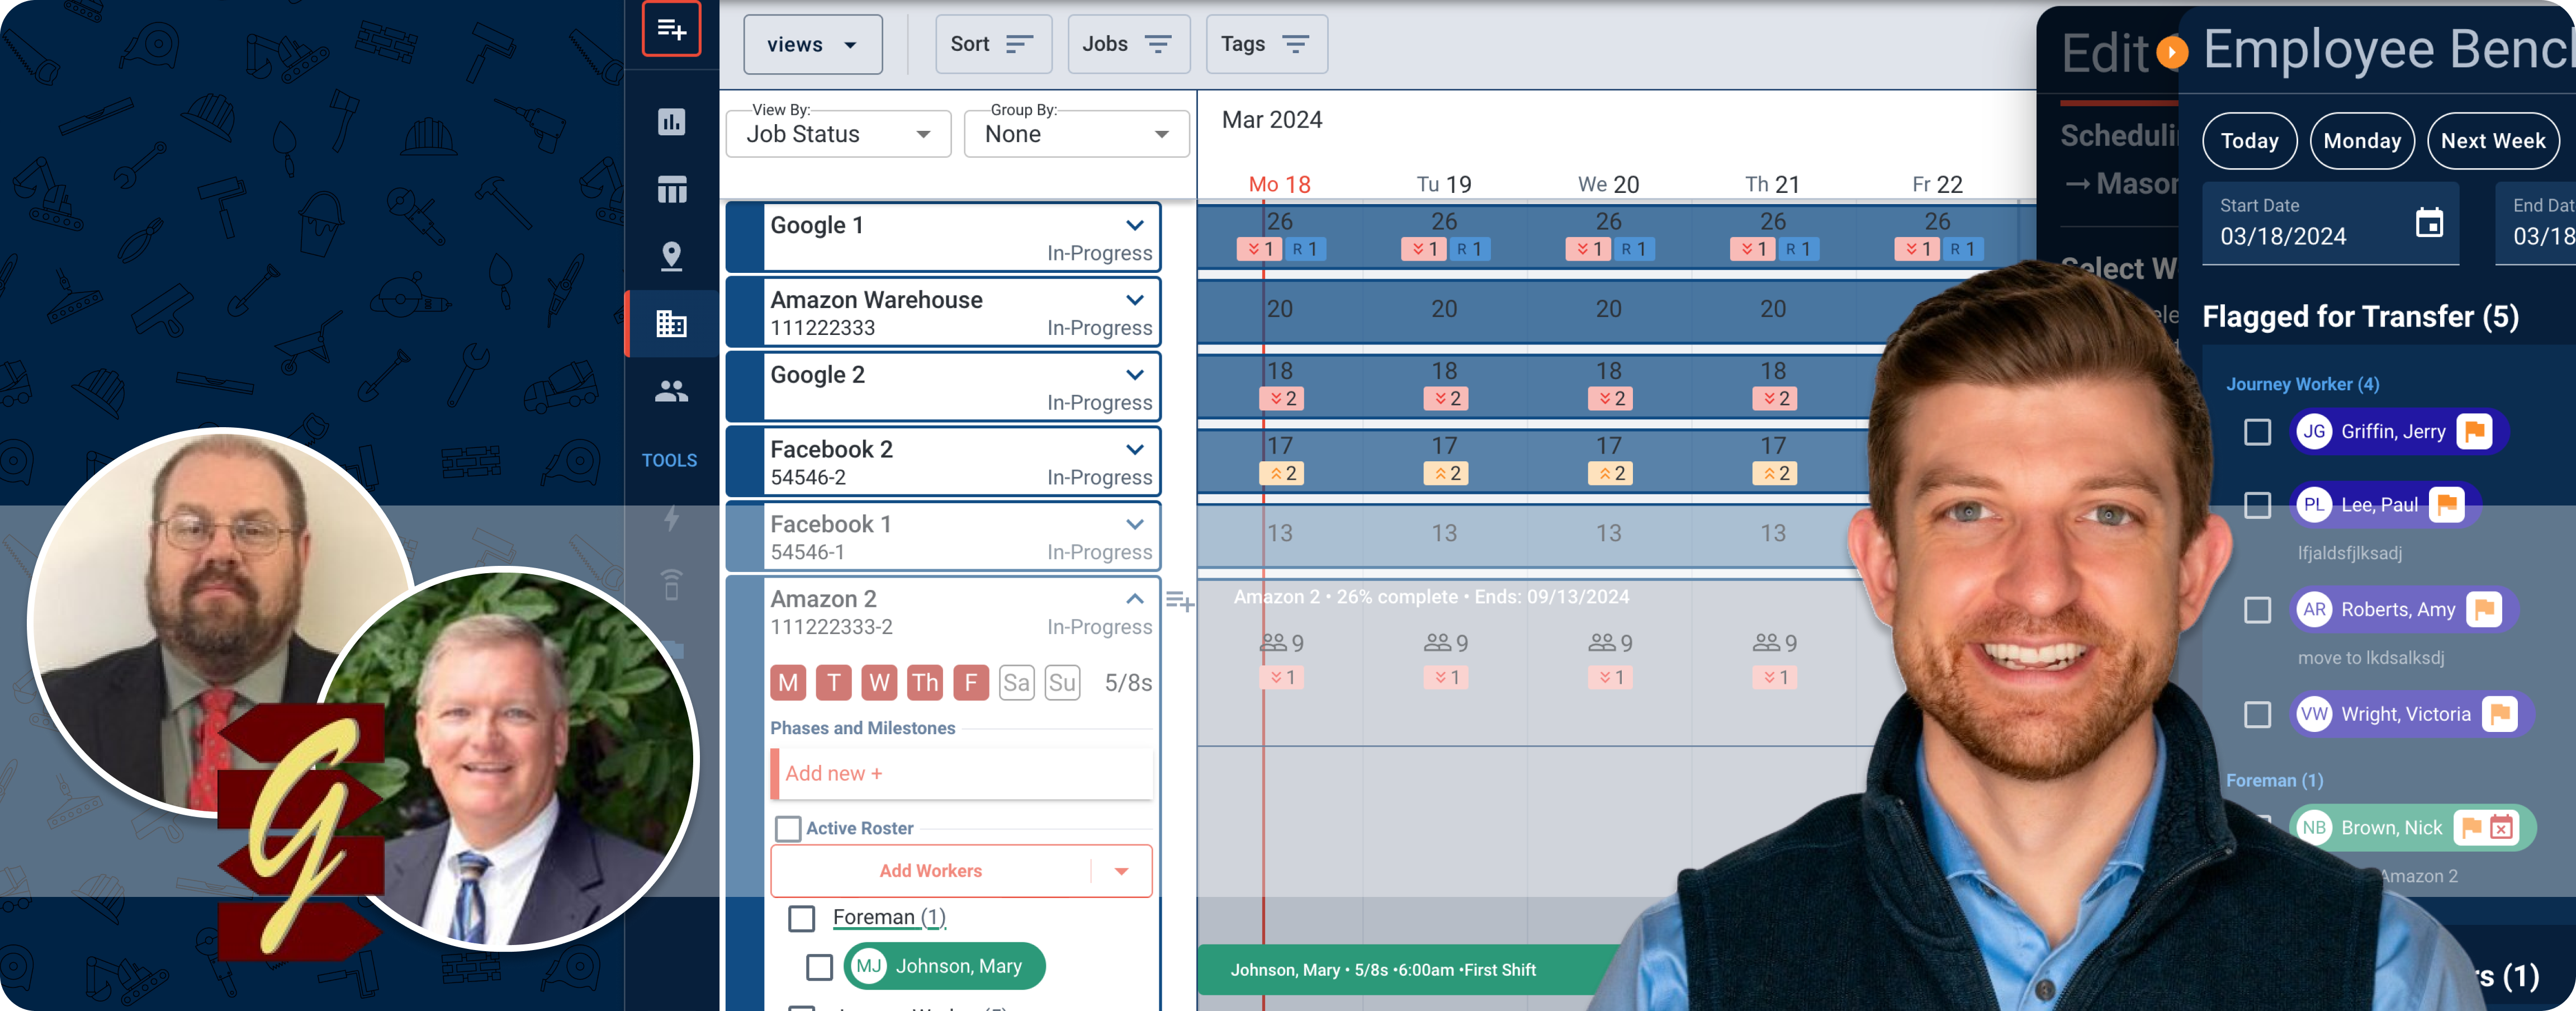2576x1011 pixels.
Task: Open the map location pin icon
Action: pyautogui.click(x=671, y=256)
